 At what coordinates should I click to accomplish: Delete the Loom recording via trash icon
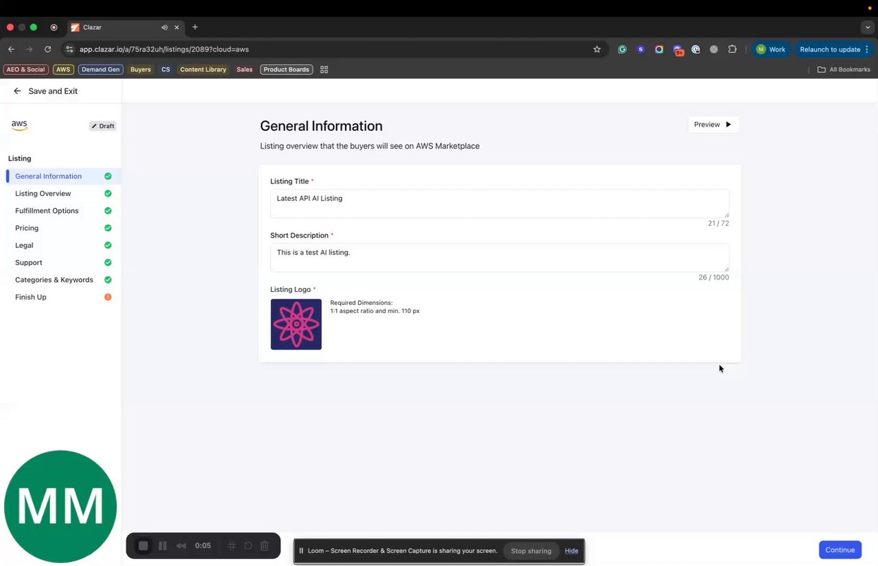coord(265,546)
